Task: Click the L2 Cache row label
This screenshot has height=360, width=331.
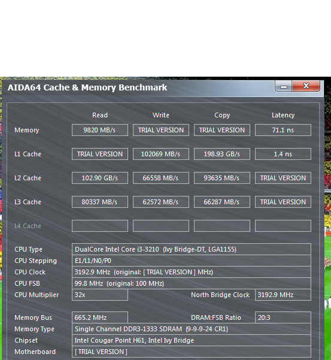Action: coord(28,178)
